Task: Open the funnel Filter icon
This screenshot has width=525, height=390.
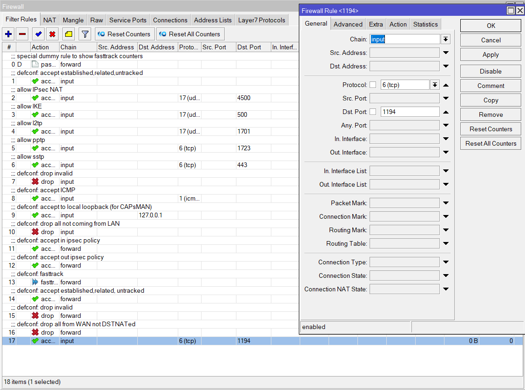Action: coord(85,34)
